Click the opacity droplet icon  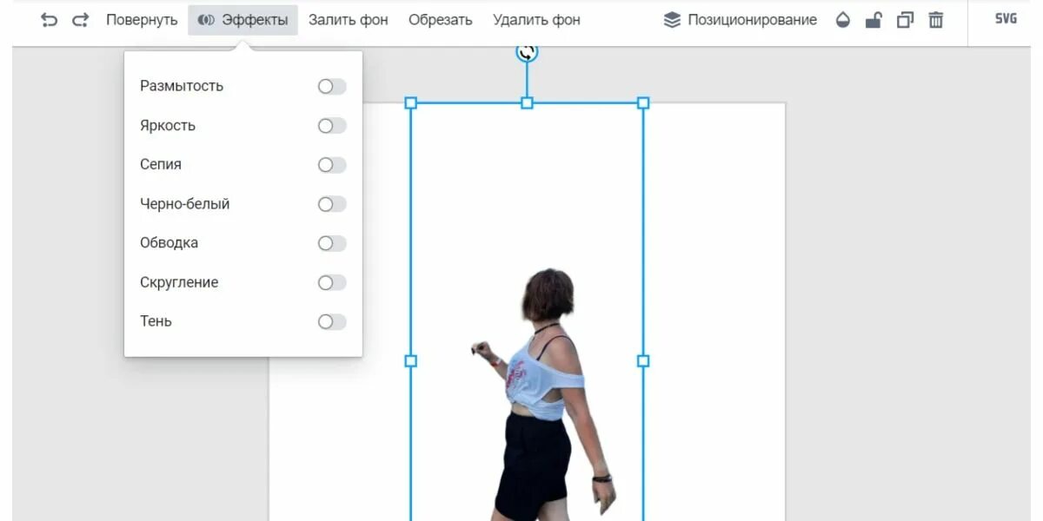[842, 20]
